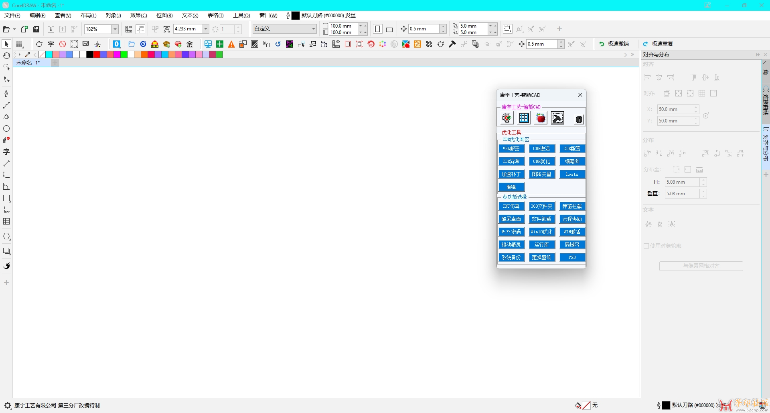Collapse the 对齐与分布 docker with double arrow
The height and width of the screenshot is (413, 770).
[x=758, y=54]
